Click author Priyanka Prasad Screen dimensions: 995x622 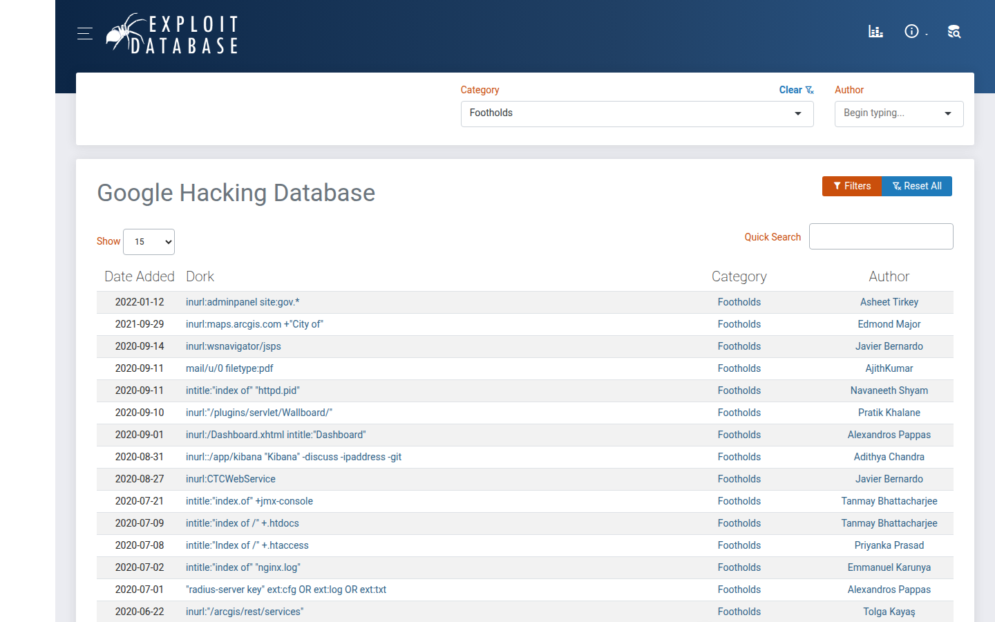[x=889, y=545]
